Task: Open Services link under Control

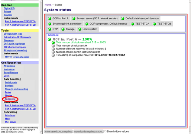Action: tap(8, 15)
